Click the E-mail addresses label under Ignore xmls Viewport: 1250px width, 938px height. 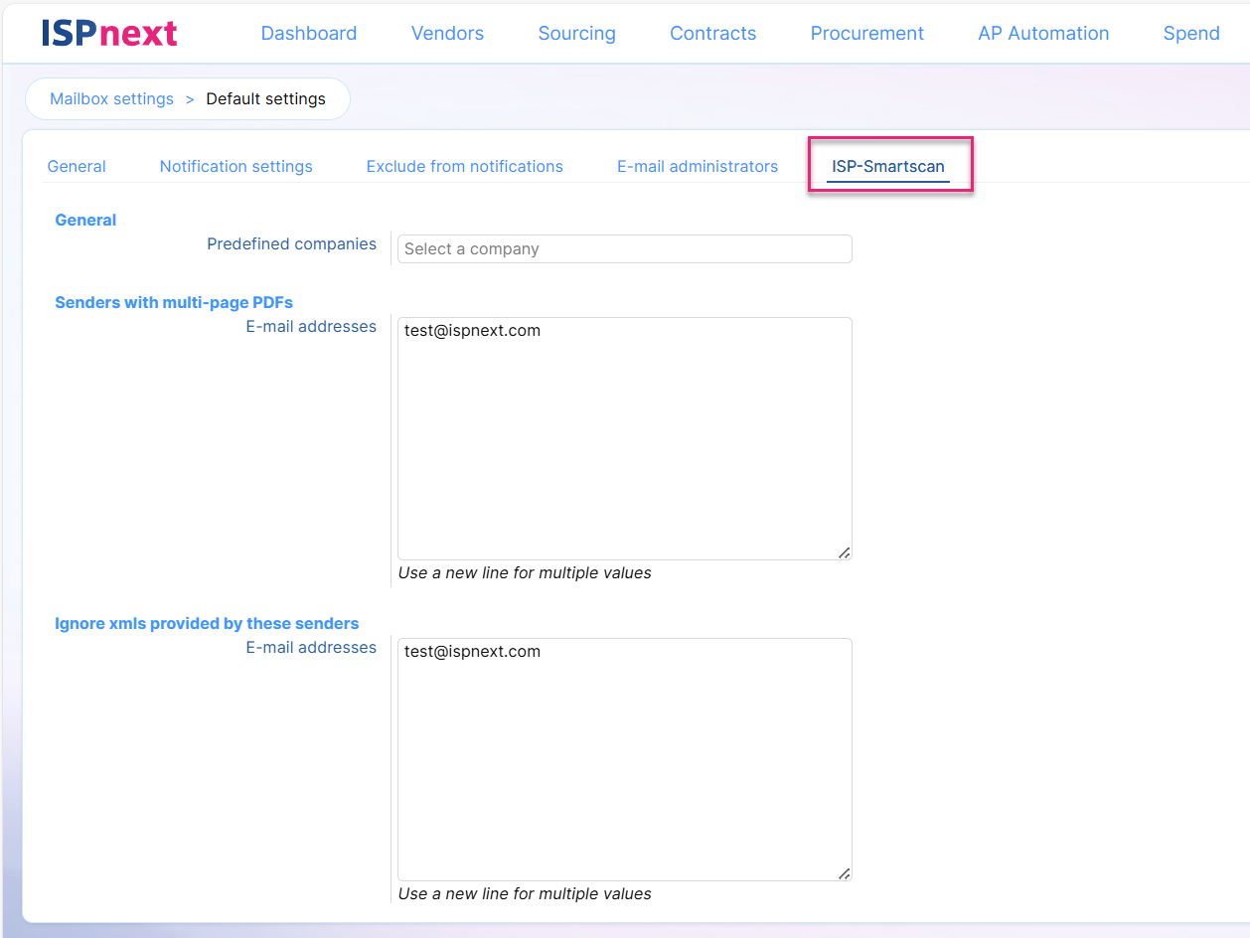311,647
